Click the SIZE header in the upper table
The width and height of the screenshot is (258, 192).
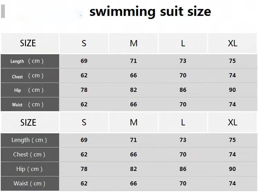[28, 43]
